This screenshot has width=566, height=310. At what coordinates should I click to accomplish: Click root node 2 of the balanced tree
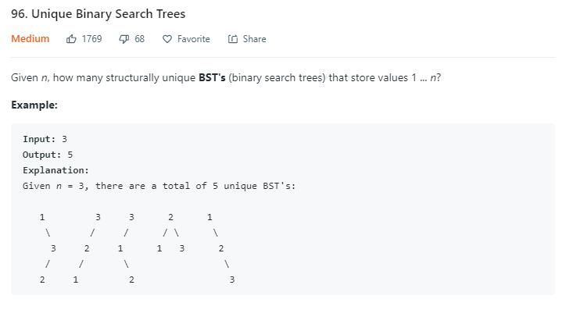click(170, 217)
